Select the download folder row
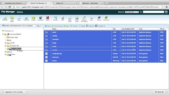This screenshot has width=169, height=95. coord(105,39)
